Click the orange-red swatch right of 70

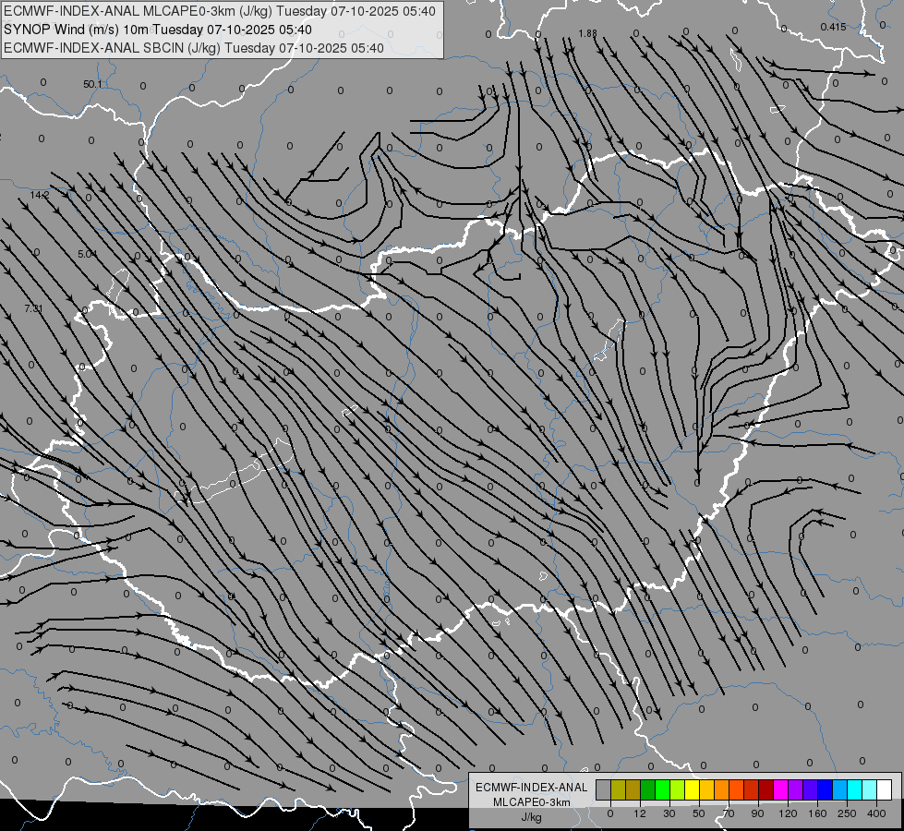736,789
